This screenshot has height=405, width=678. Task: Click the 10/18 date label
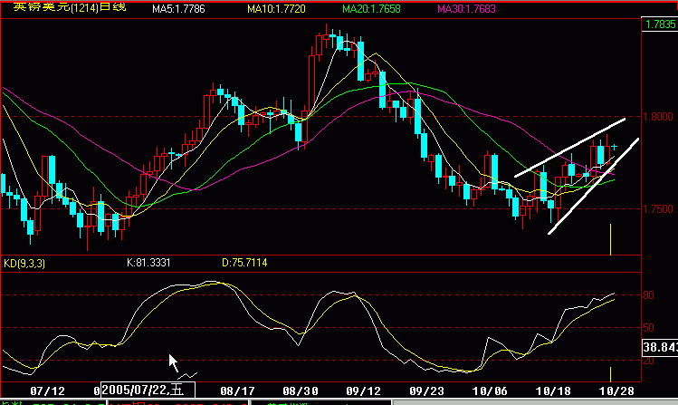(553, 391)
